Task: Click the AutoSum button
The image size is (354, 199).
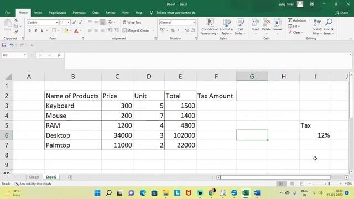Action: pos(297,20)
